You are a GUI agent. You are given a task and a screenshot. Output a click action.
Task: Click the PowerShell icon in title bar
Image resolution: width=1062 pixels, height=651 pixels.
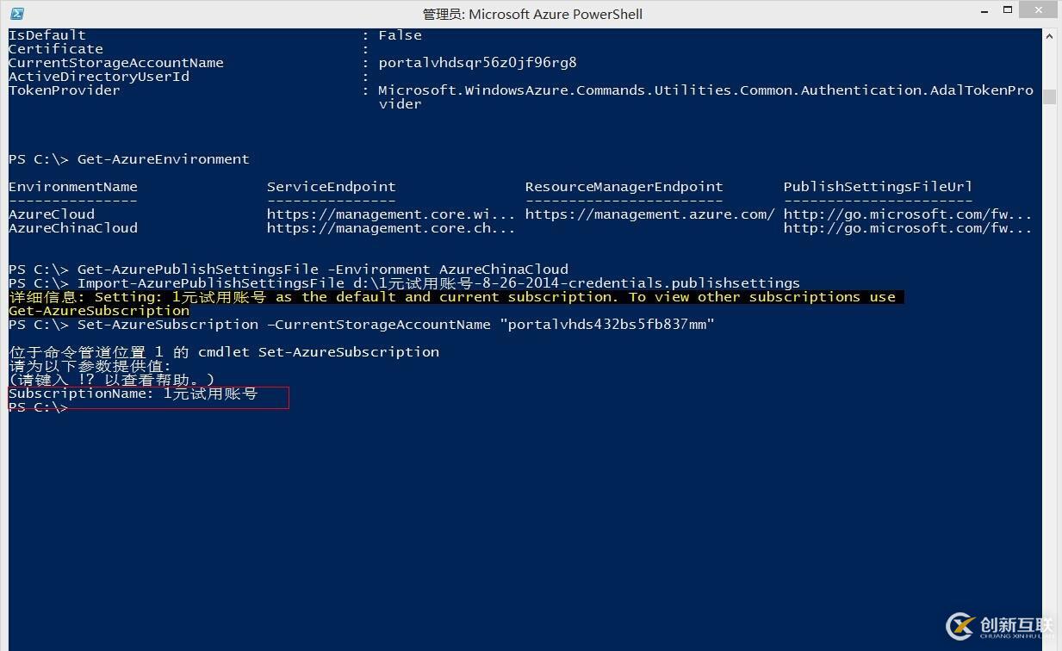[x=16, y=14]
